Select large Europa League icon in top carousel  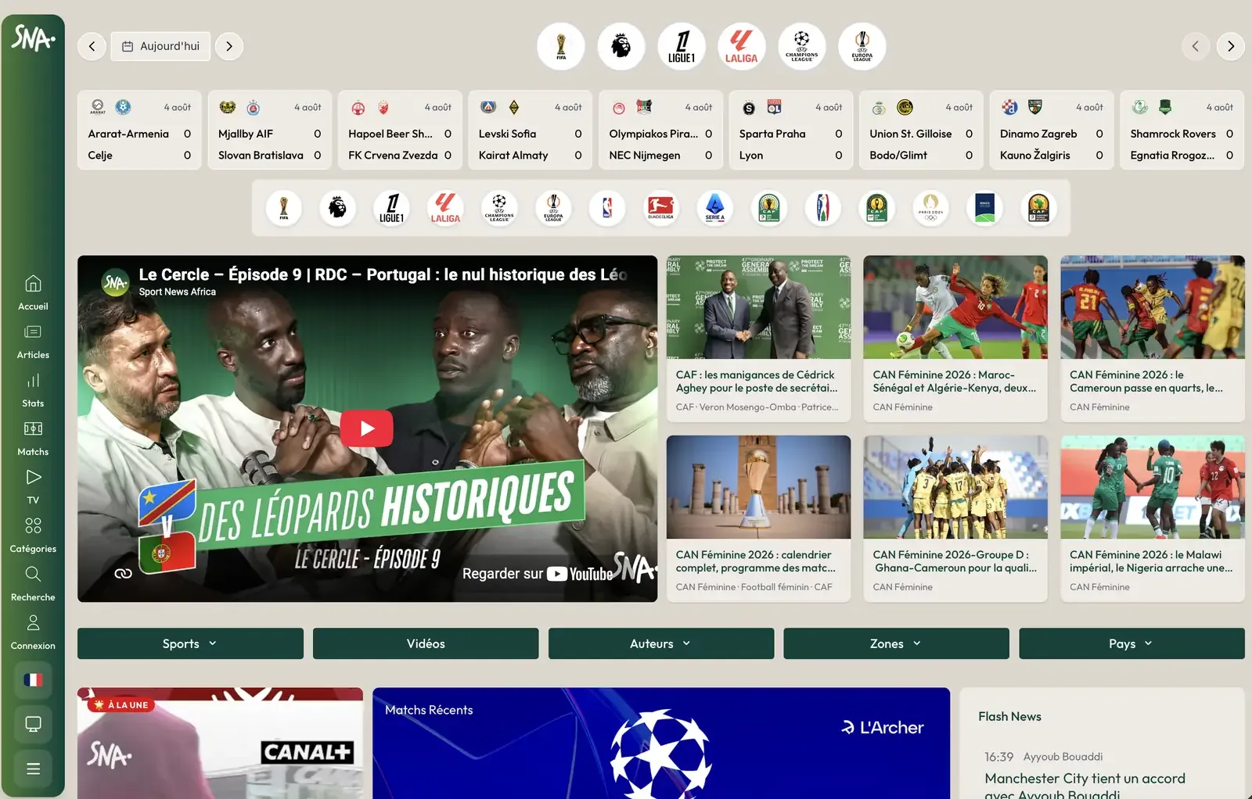(862, 46)
